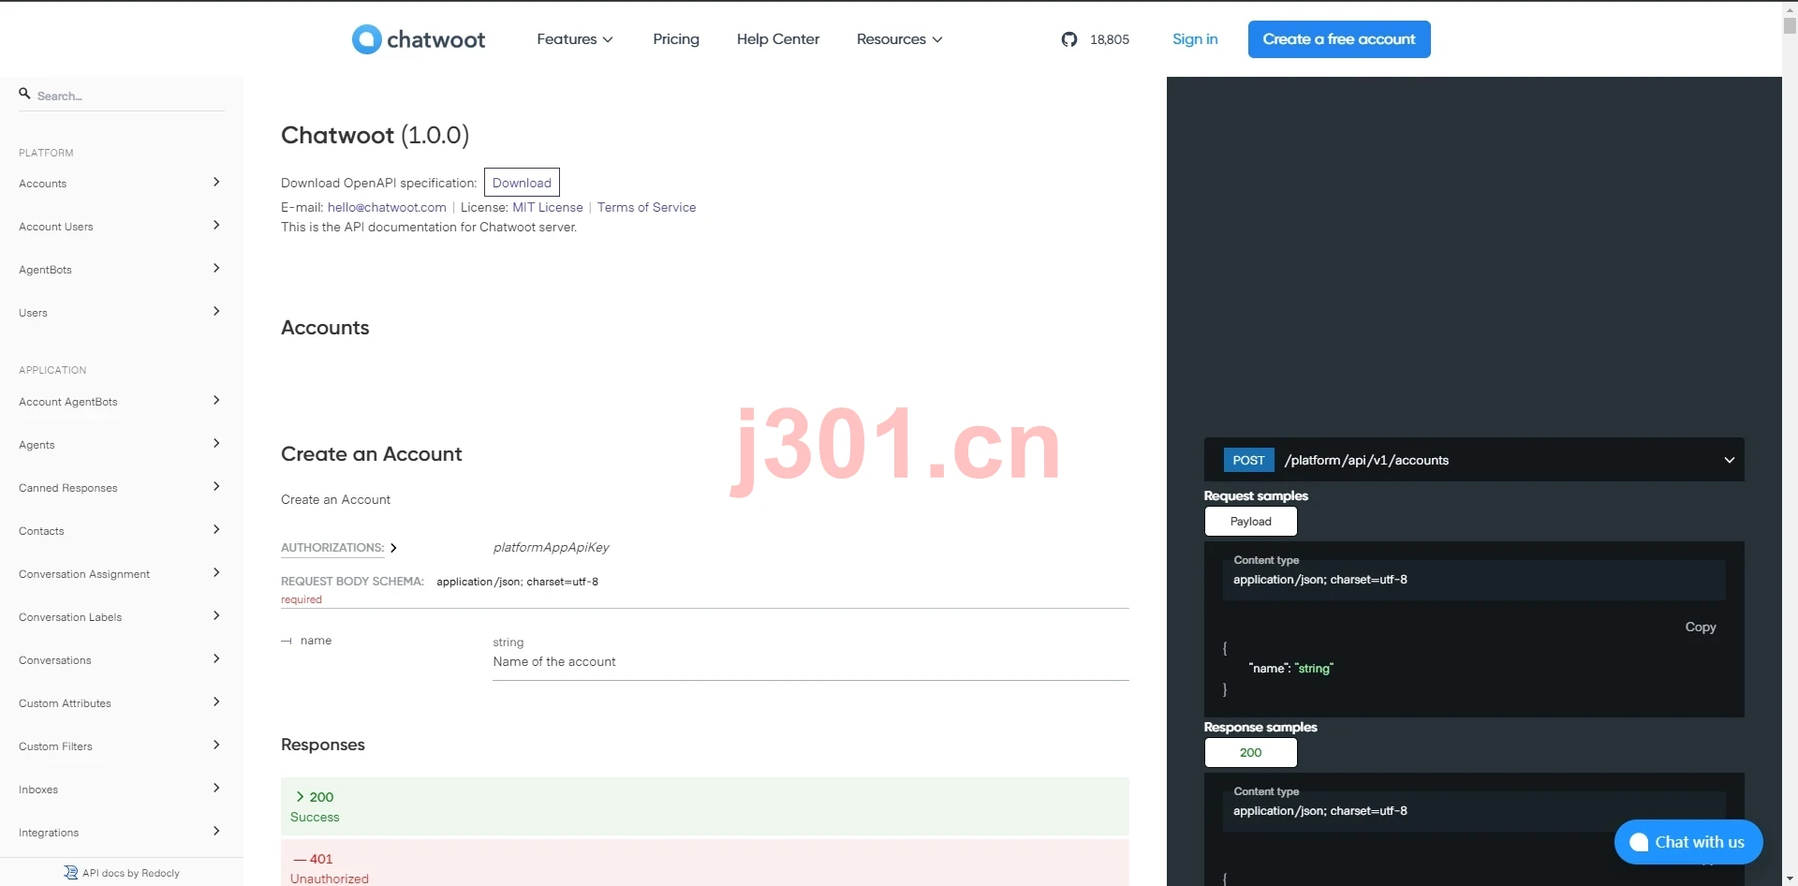Expand the Users sidebar section
Image resolution: width=1798 pixels, height=886 pixels.
[x=122, y=313]
